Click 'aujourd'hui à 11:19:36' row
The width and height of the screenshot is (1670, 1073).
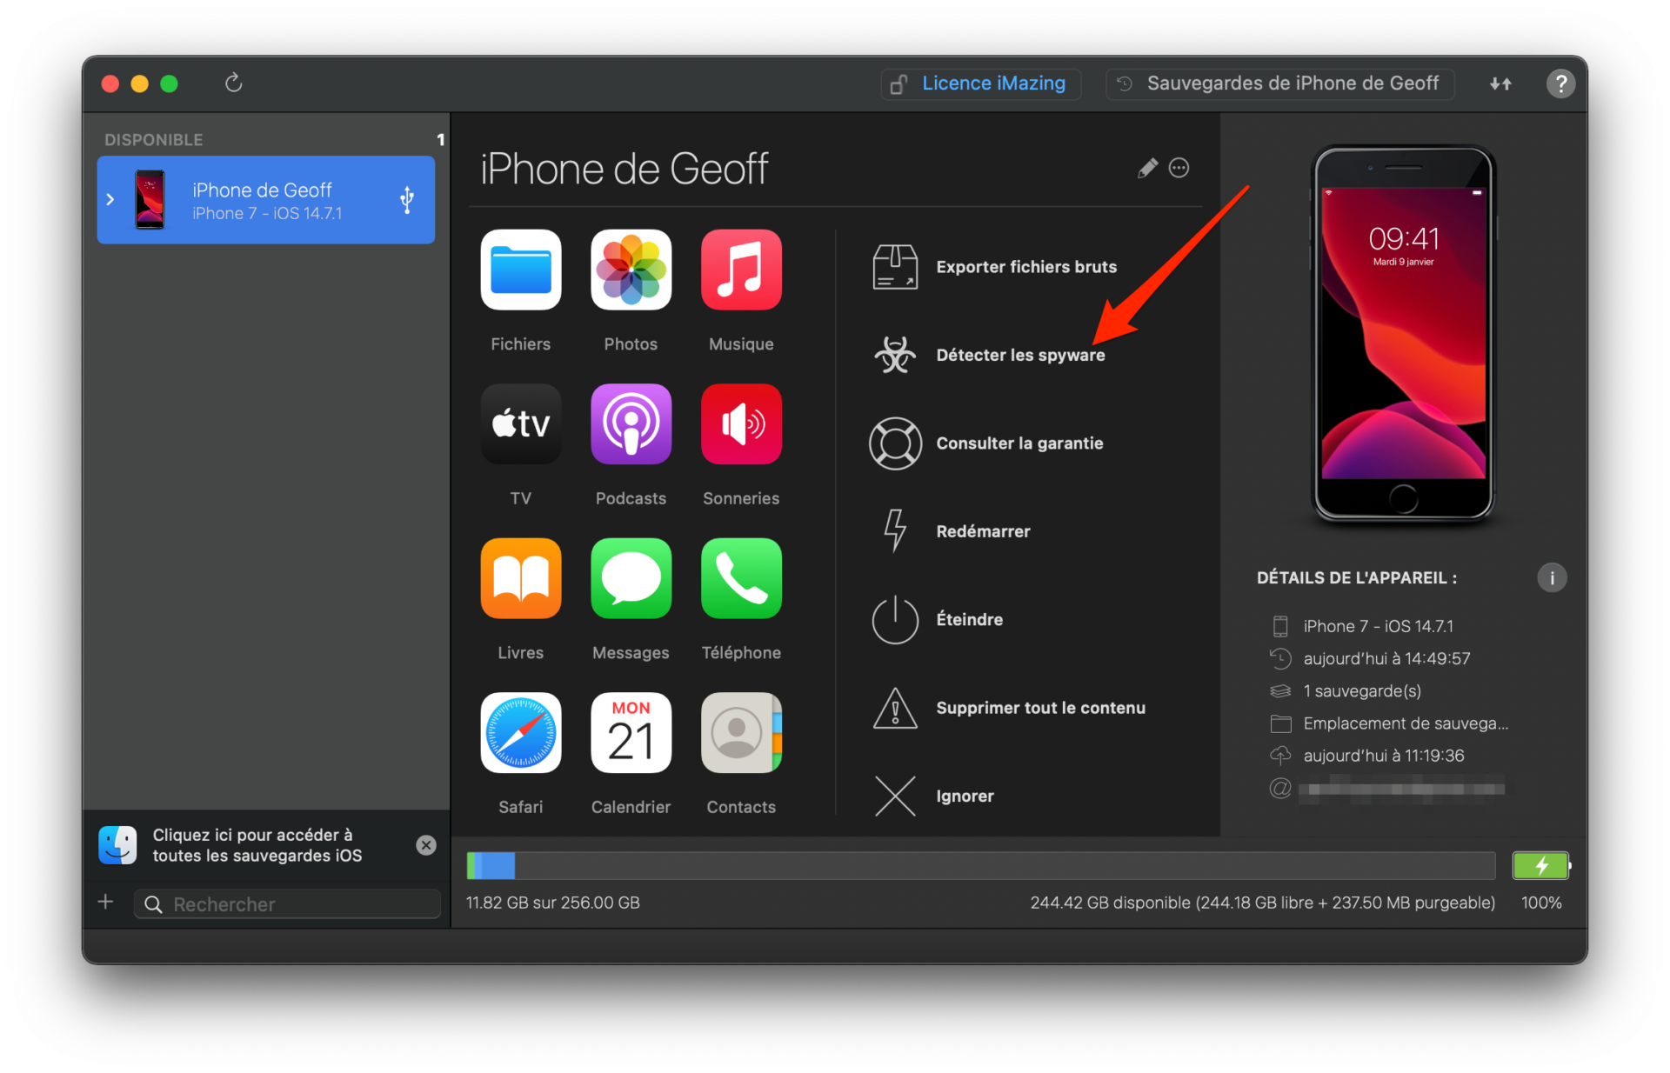pyautogui.click(x=1367, y=756)
